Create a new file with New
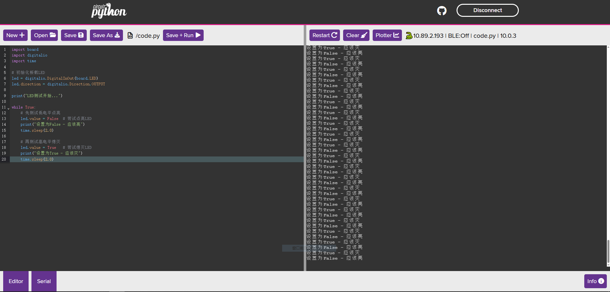This screenshot has width=610, height=292. point(15,35)
